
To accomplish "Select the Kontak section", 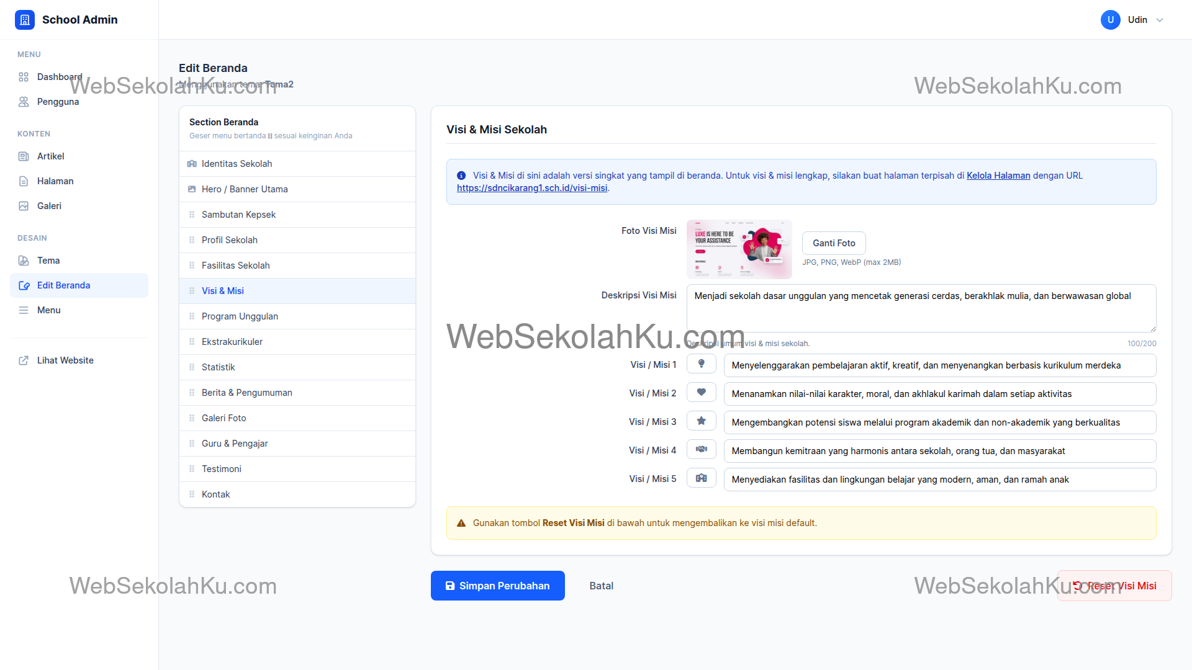I will coord(297,494).
